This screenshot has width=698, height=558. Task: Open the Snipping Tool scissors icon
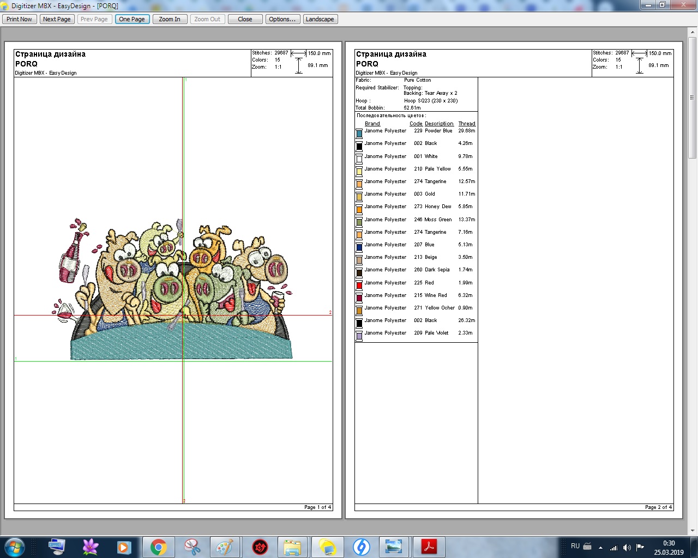tap(192, 547)
